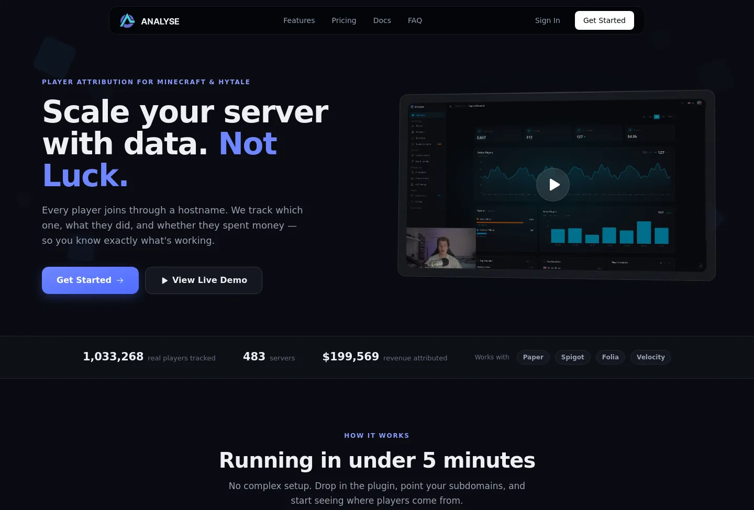The height and width of the screenshot is (510, 754).
Task: Click the webcam thumbnail in the video
Action: click(441, 248)
